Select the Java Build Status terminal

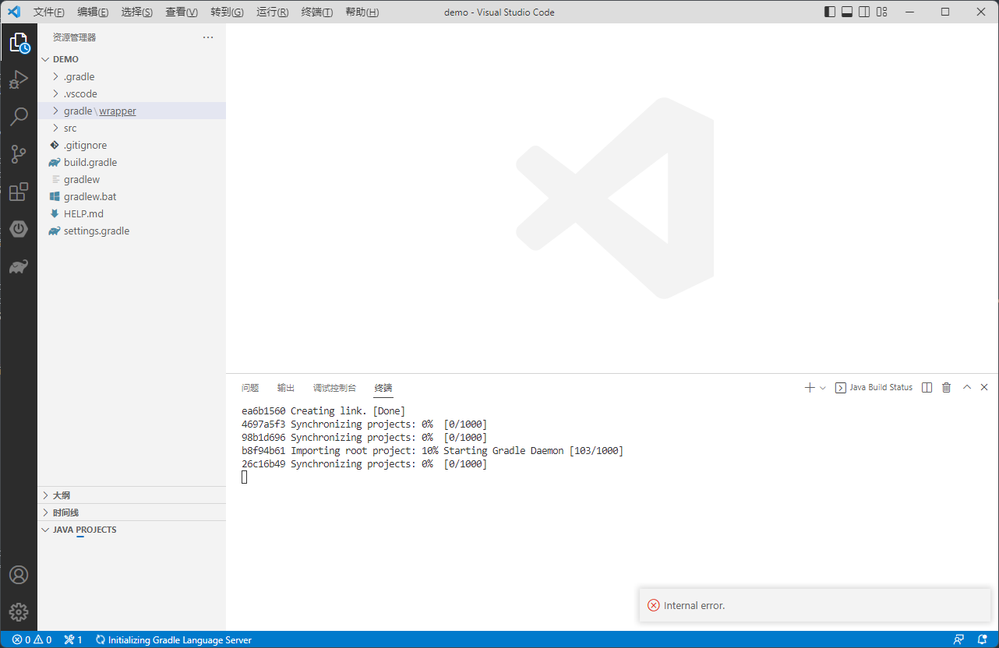874,387
